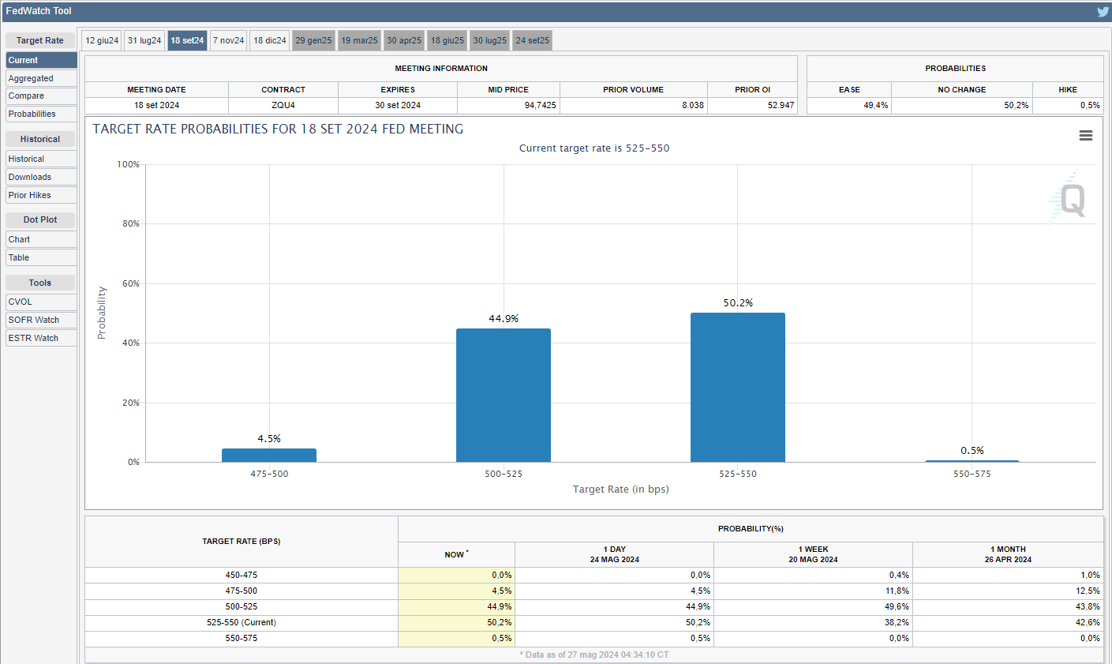
Task: Click the 1 WEEK 20 MAG 2024 header
Action: pos(813,554)
